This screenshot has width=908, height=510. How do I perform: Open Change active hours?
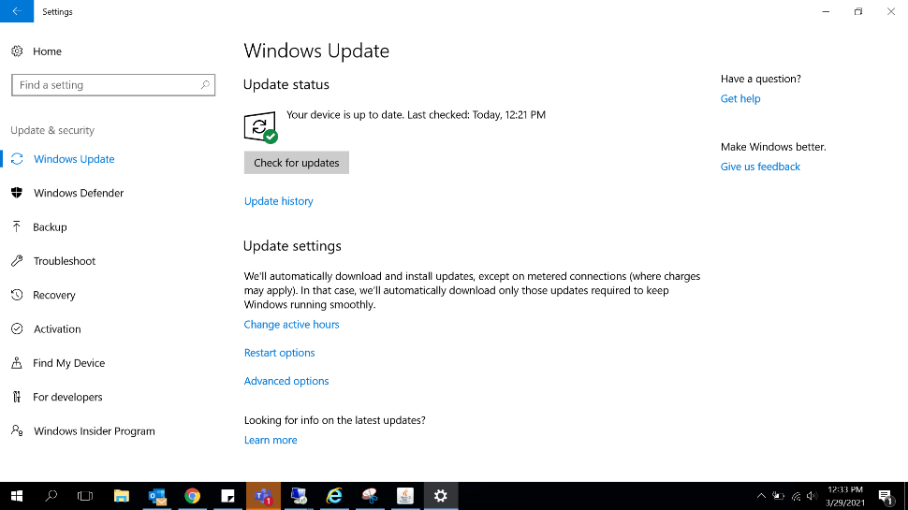point(291,324)
